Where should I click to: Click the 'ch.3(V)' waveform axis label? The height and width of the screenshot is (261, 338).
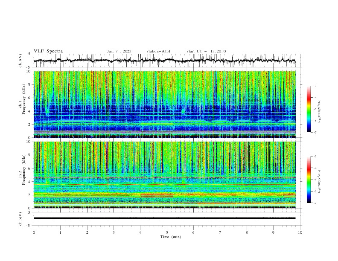point(20,219)
